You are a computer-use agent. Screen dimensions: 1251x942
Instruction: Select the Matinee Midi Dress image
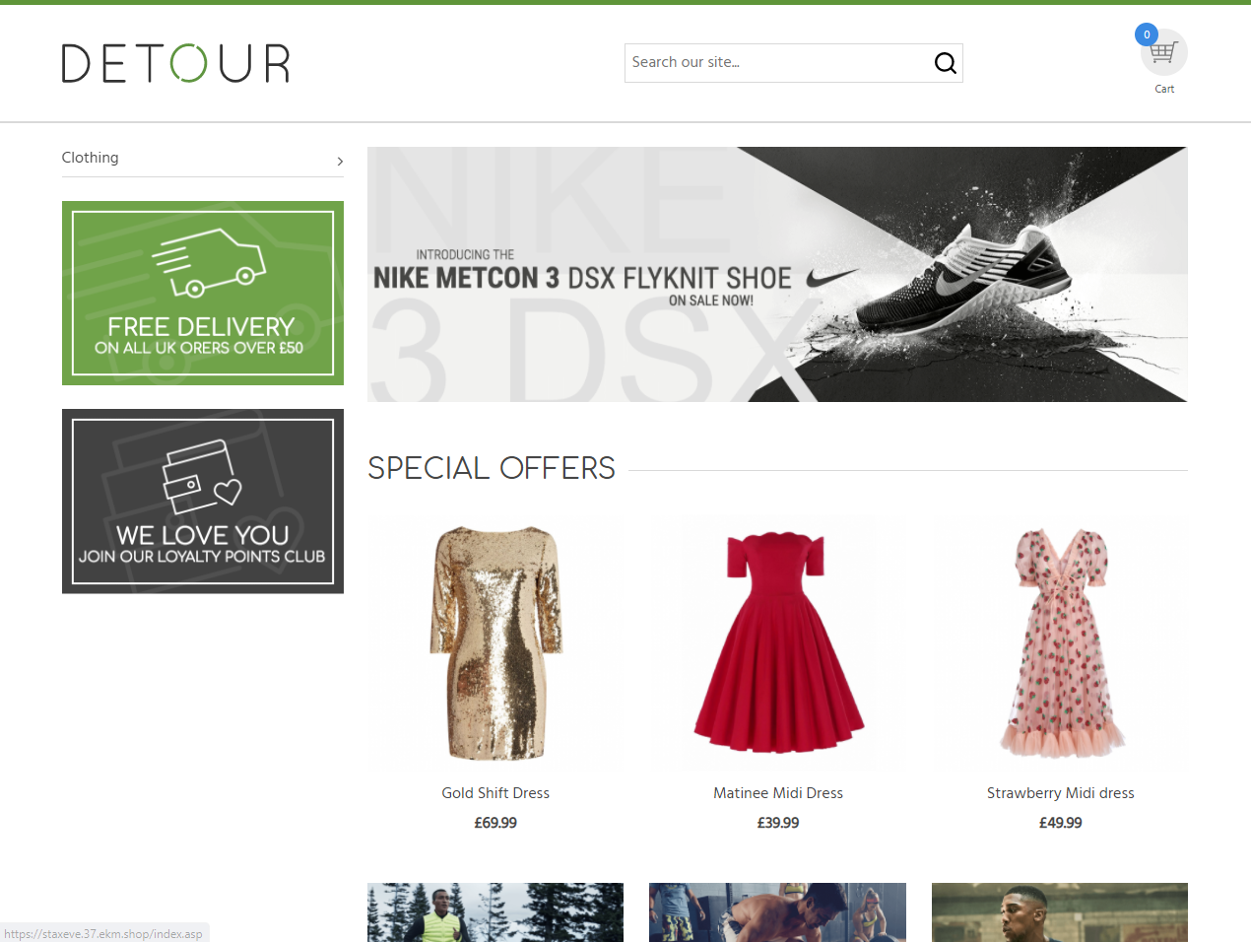(x=778, y=642)
